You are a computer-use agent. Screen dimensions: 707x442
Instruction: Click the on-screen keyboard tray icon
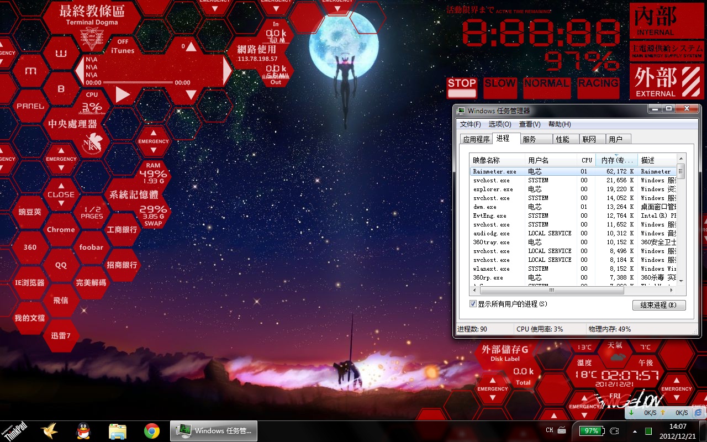tap(562, 430)
